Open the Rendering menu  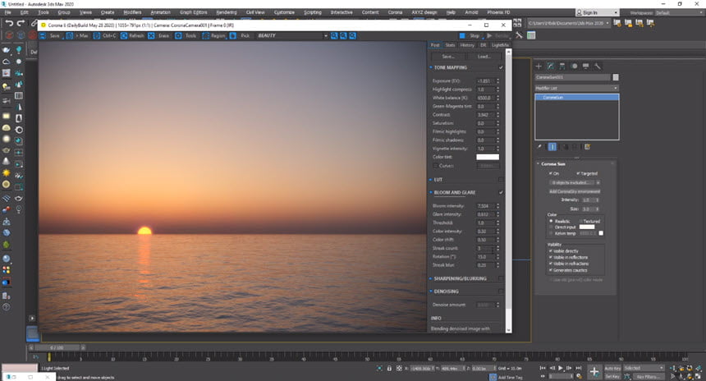[227, 14]
